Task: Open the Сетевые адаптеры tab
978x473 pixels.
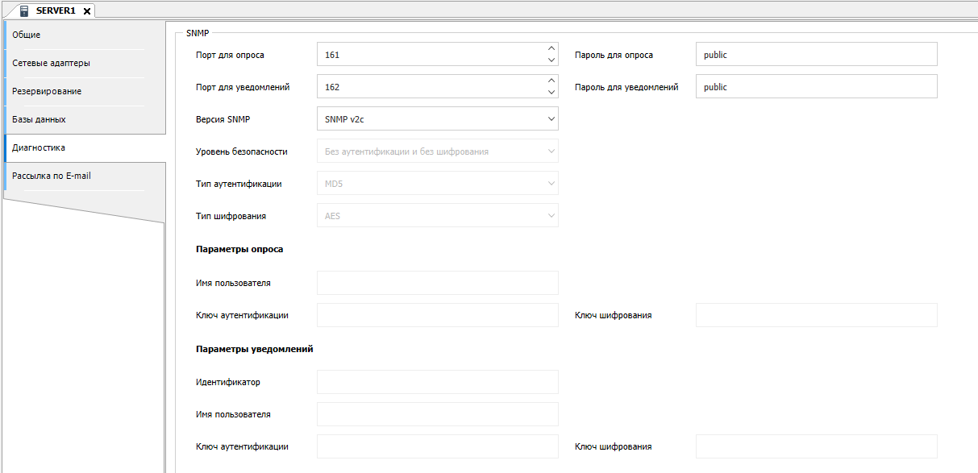Action: coord(85,64)
